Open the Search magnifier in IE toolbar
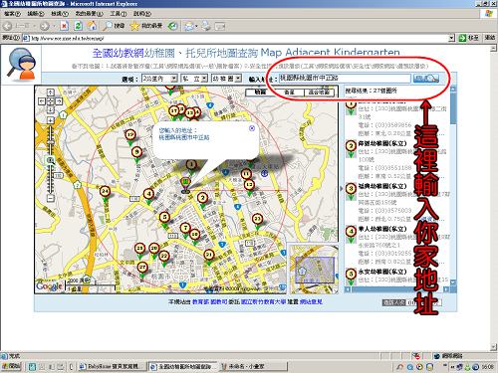Screen dimensions: 498x373 [114, 26]
